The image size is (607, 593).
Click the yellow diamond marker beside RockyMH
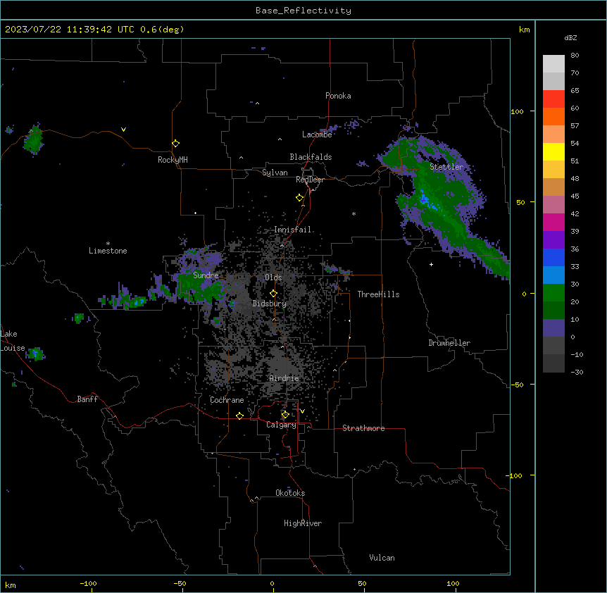pos(175,144)
